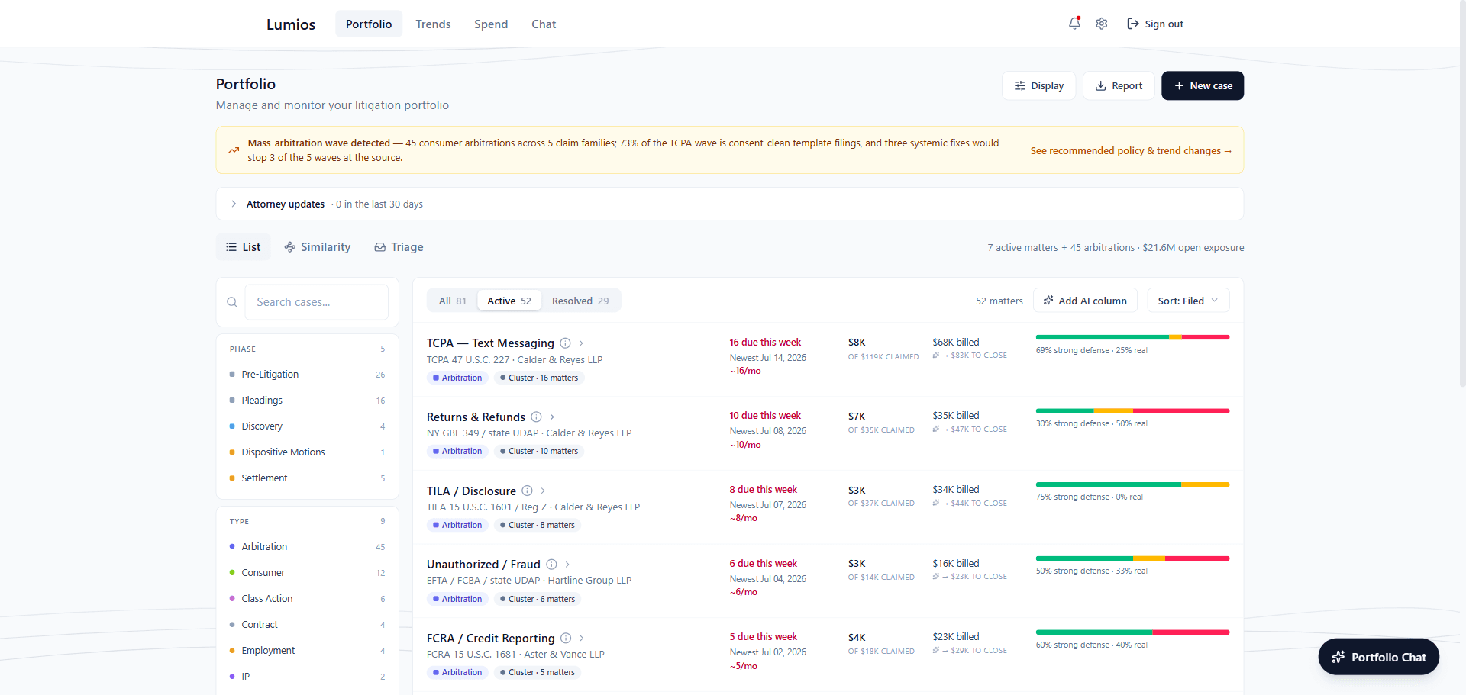Filter by Arbitration type
This screenshot has width=1466, height=695.
coord(307,547)
